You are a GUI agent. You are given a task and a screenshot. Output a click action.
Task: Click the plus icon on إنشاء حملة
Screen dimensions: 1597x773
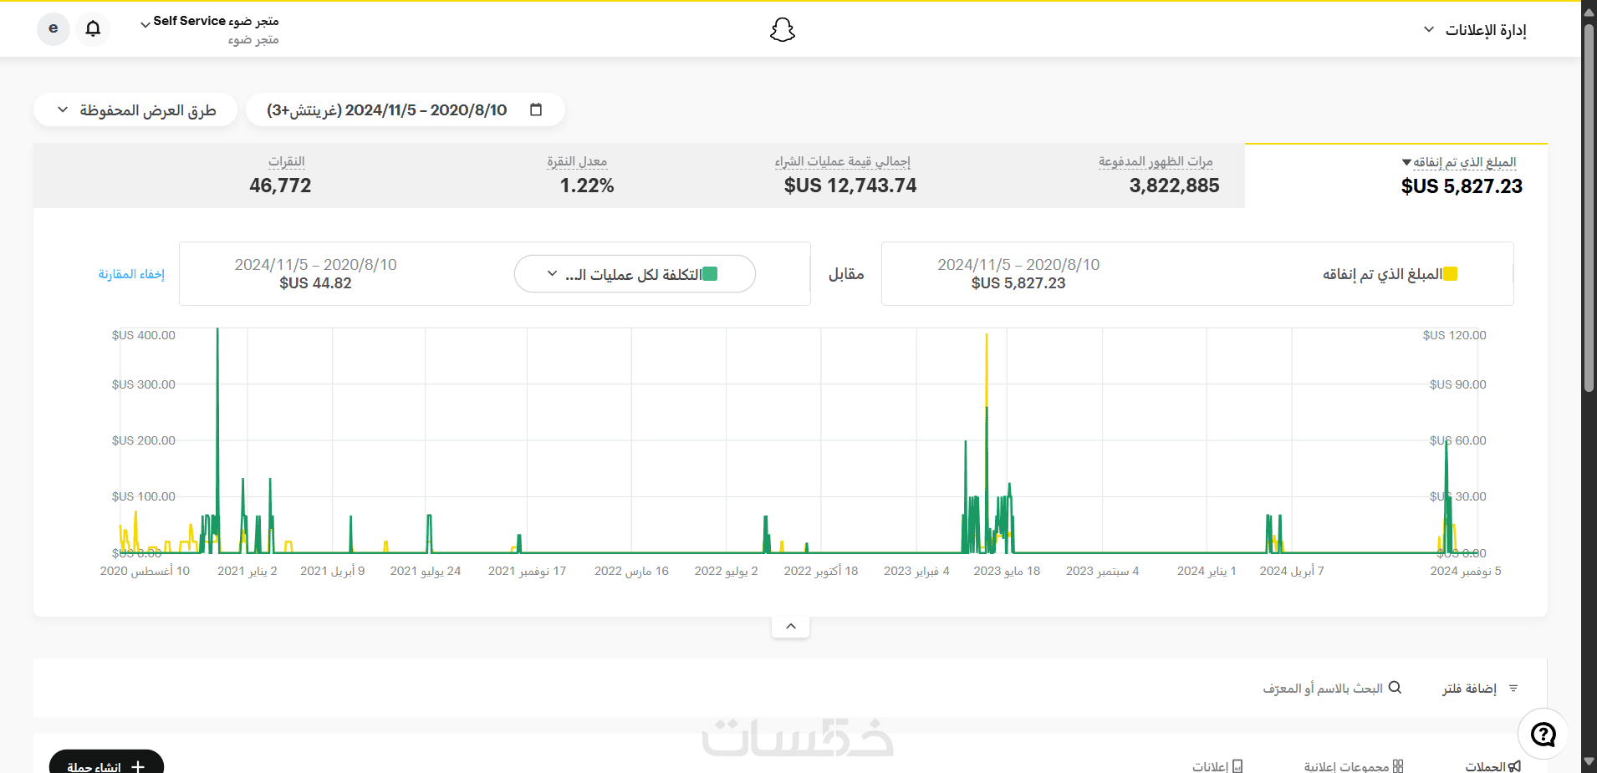click(x=138, y=766)
